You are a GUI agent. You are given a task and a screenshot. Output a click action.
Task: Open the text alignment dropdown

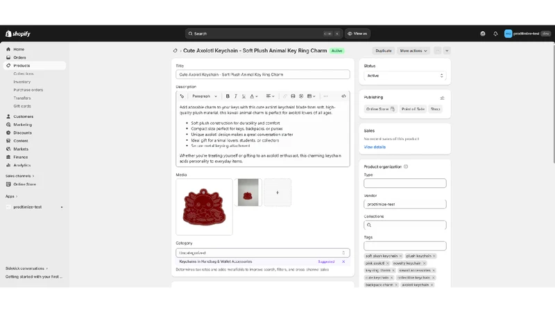tap(270, 96)
